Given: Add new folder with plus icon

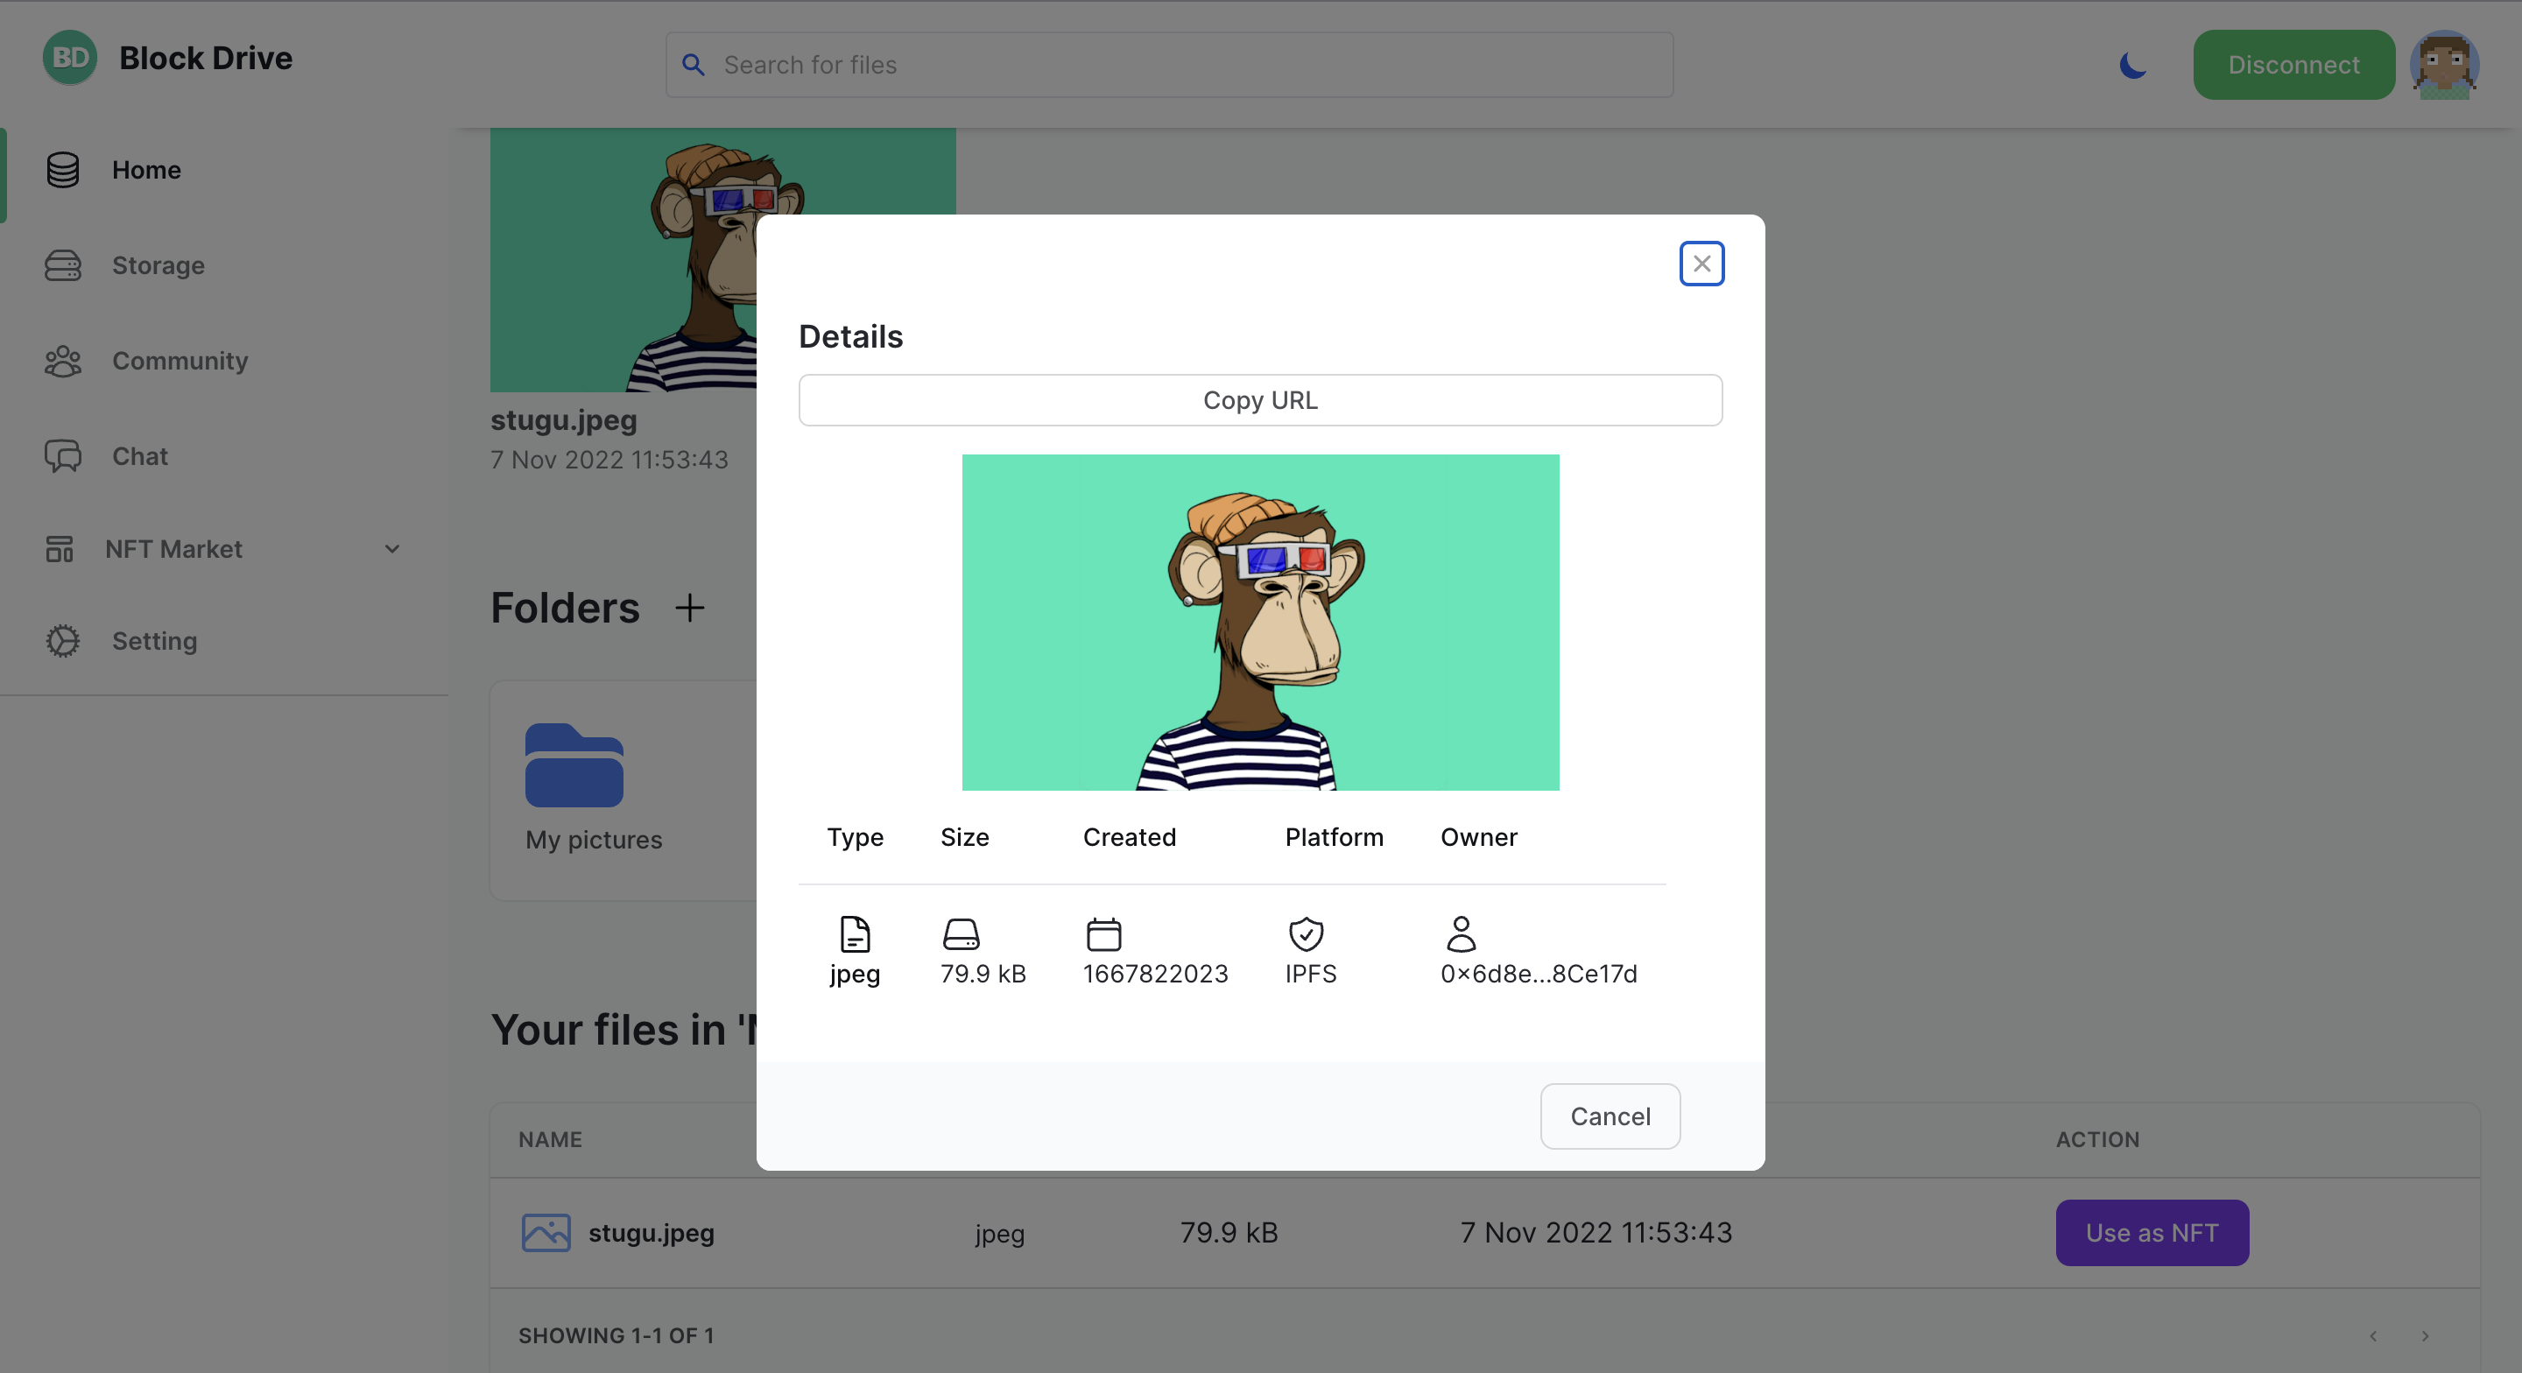Looking at the screenshot, I should [x=689, y=609].
